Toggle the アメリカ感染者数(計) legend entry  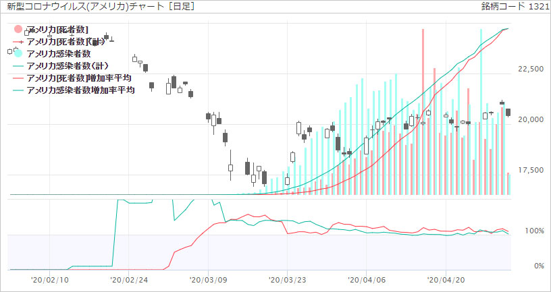point(61,65)
